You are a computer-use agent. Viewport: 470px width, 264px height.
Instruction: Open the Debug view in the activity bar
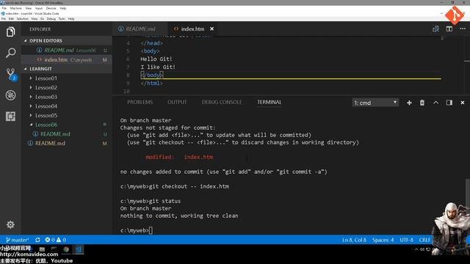click(x=10, y=95)
